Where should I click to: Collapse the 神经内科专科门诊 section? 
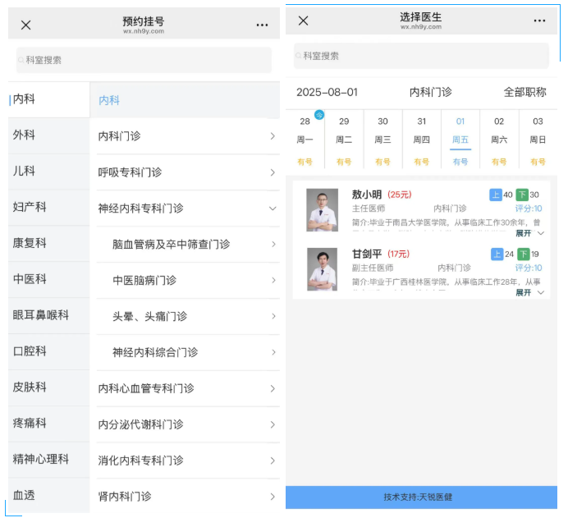[x=272, y=209]
